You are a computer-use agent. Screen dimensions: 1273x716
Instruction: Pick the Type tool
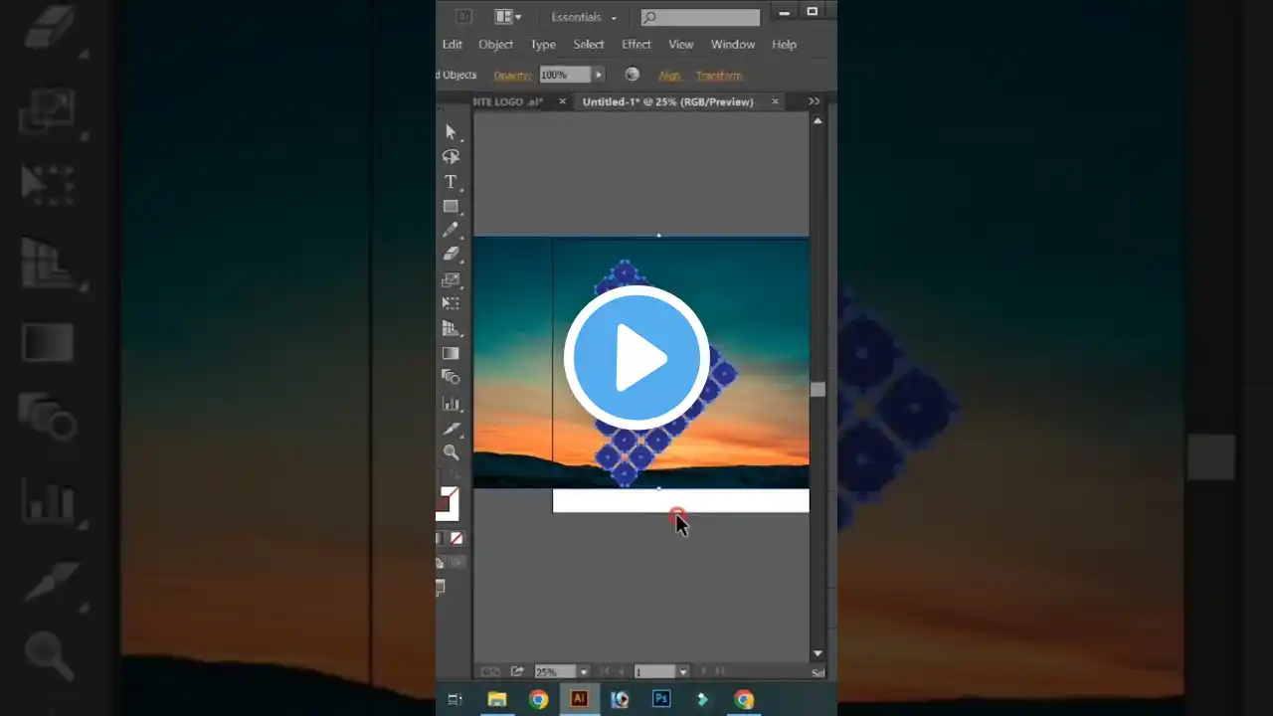(451, 182)
